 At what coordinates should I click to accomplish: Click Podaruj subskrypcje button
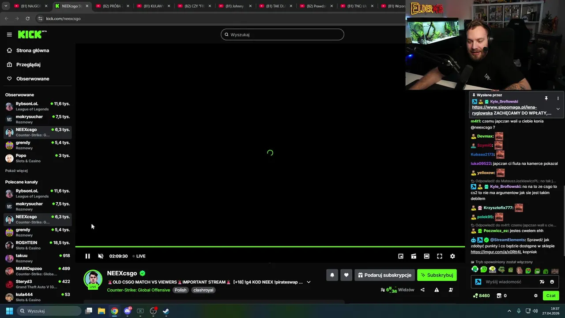click(x=384, y=275)
